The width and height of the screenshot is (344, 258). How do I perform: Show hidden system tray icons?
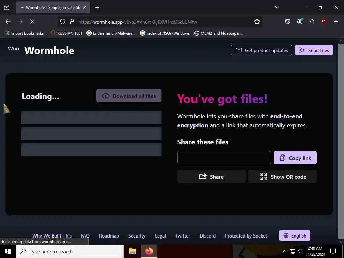coord(284,251)
